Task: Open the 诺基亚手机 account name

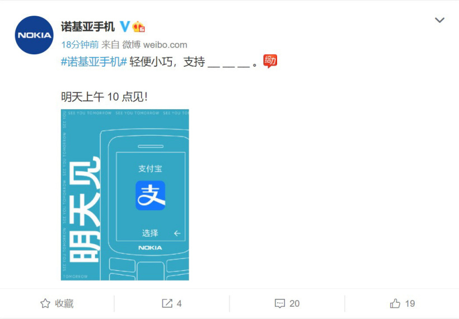Action: (x=87, y=27)
